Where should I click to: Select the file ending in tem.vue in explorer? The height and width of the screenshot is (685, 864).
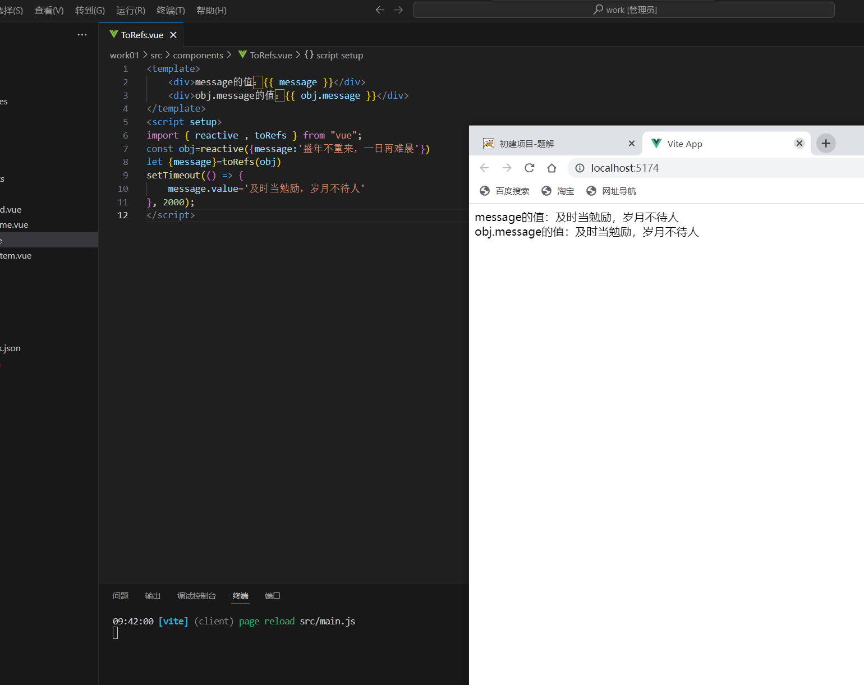tap(49, 255)
